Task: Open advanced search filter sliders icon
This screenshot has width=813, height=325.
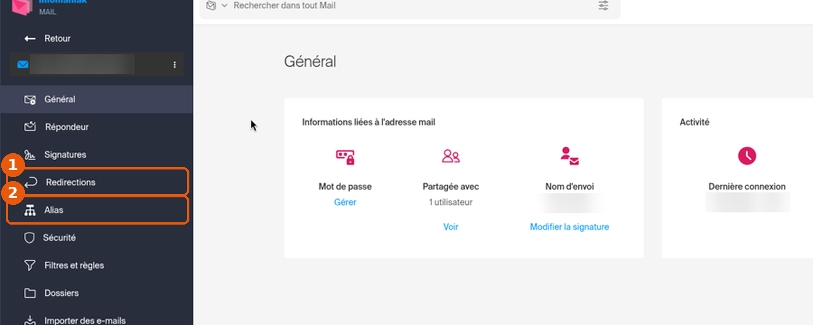Action: [603, 6]
